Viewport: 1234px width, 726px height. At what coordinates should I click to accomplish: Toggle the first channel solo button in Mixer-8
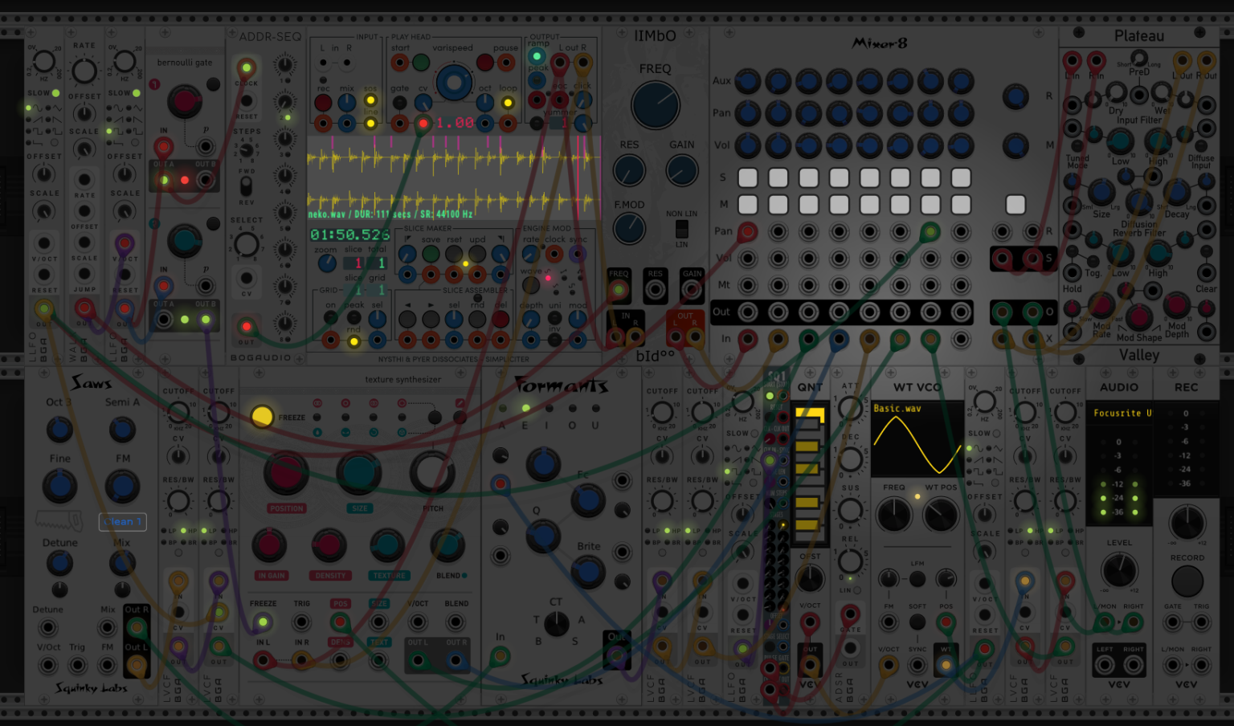[x=748, y=177]
